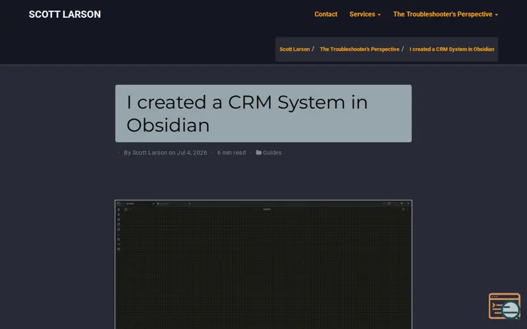This screenshot has width=527, height=329.
Task: Click the "6 min read" text
Action: click(231, 153)
